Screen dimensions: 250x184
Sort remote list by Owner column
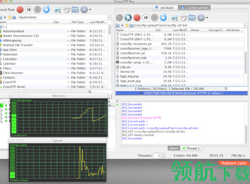199,30
